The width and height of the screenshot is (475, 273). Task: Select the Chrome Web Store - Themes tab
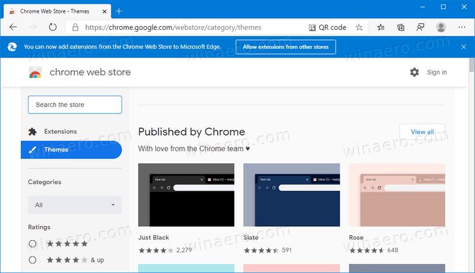coord(58,11)
